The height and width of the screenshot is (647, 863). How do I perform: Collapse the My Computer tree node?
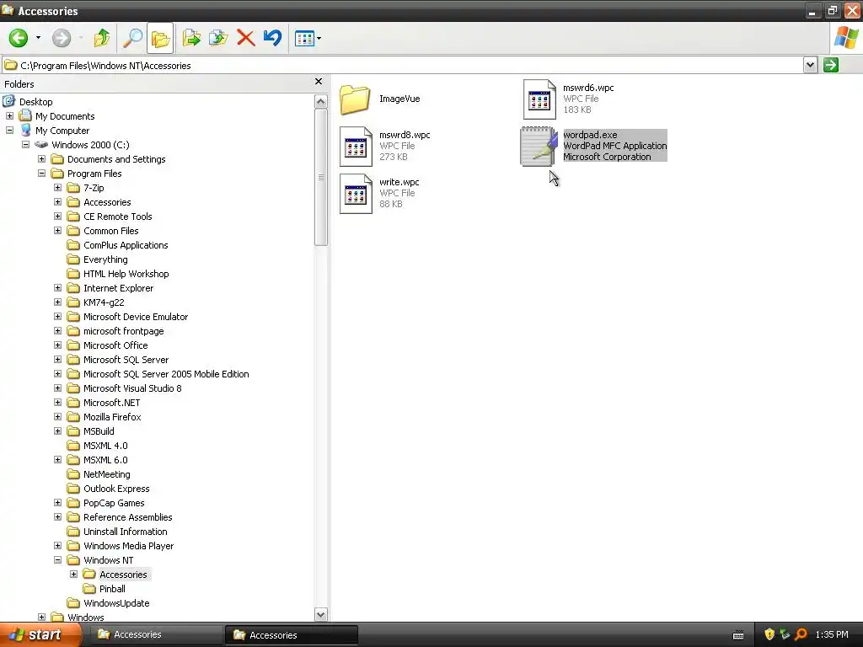click(9, 131)
